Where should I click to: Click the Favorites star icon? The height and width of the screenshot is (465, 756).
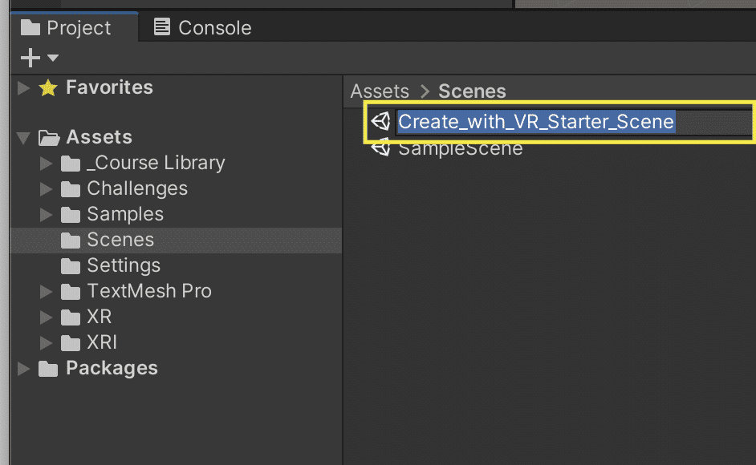click(48, 87)
